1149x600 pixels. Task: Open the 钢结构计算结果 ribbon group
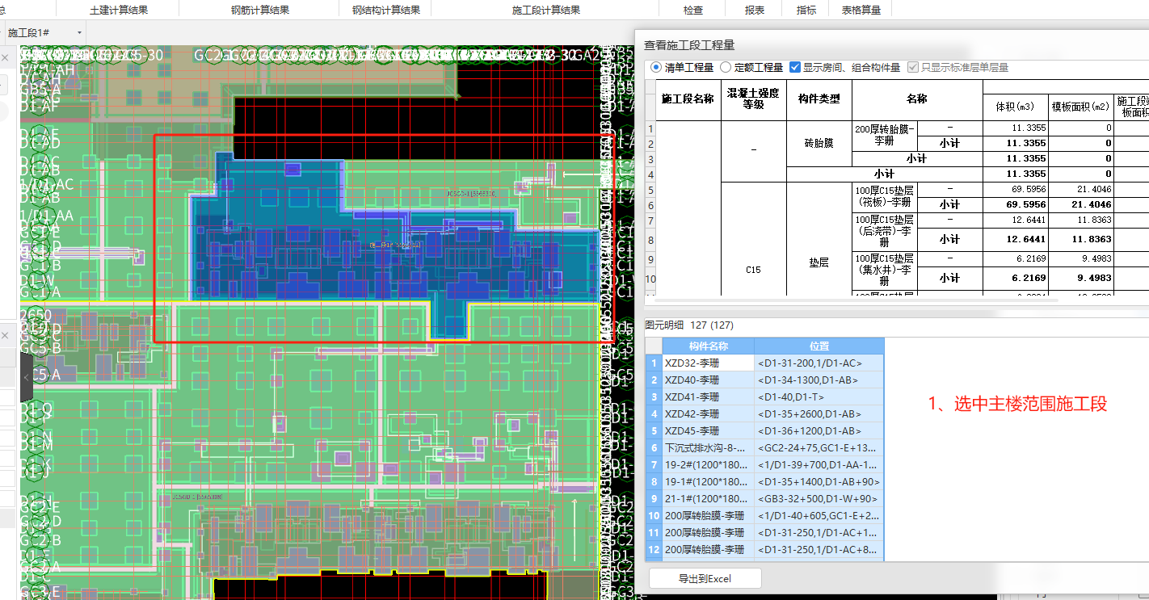click(386, 10)
